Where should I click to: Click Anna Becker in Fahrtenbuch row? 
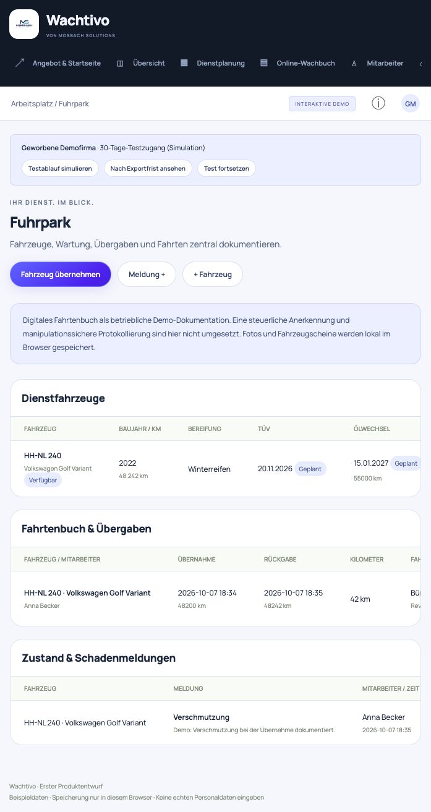42,605
